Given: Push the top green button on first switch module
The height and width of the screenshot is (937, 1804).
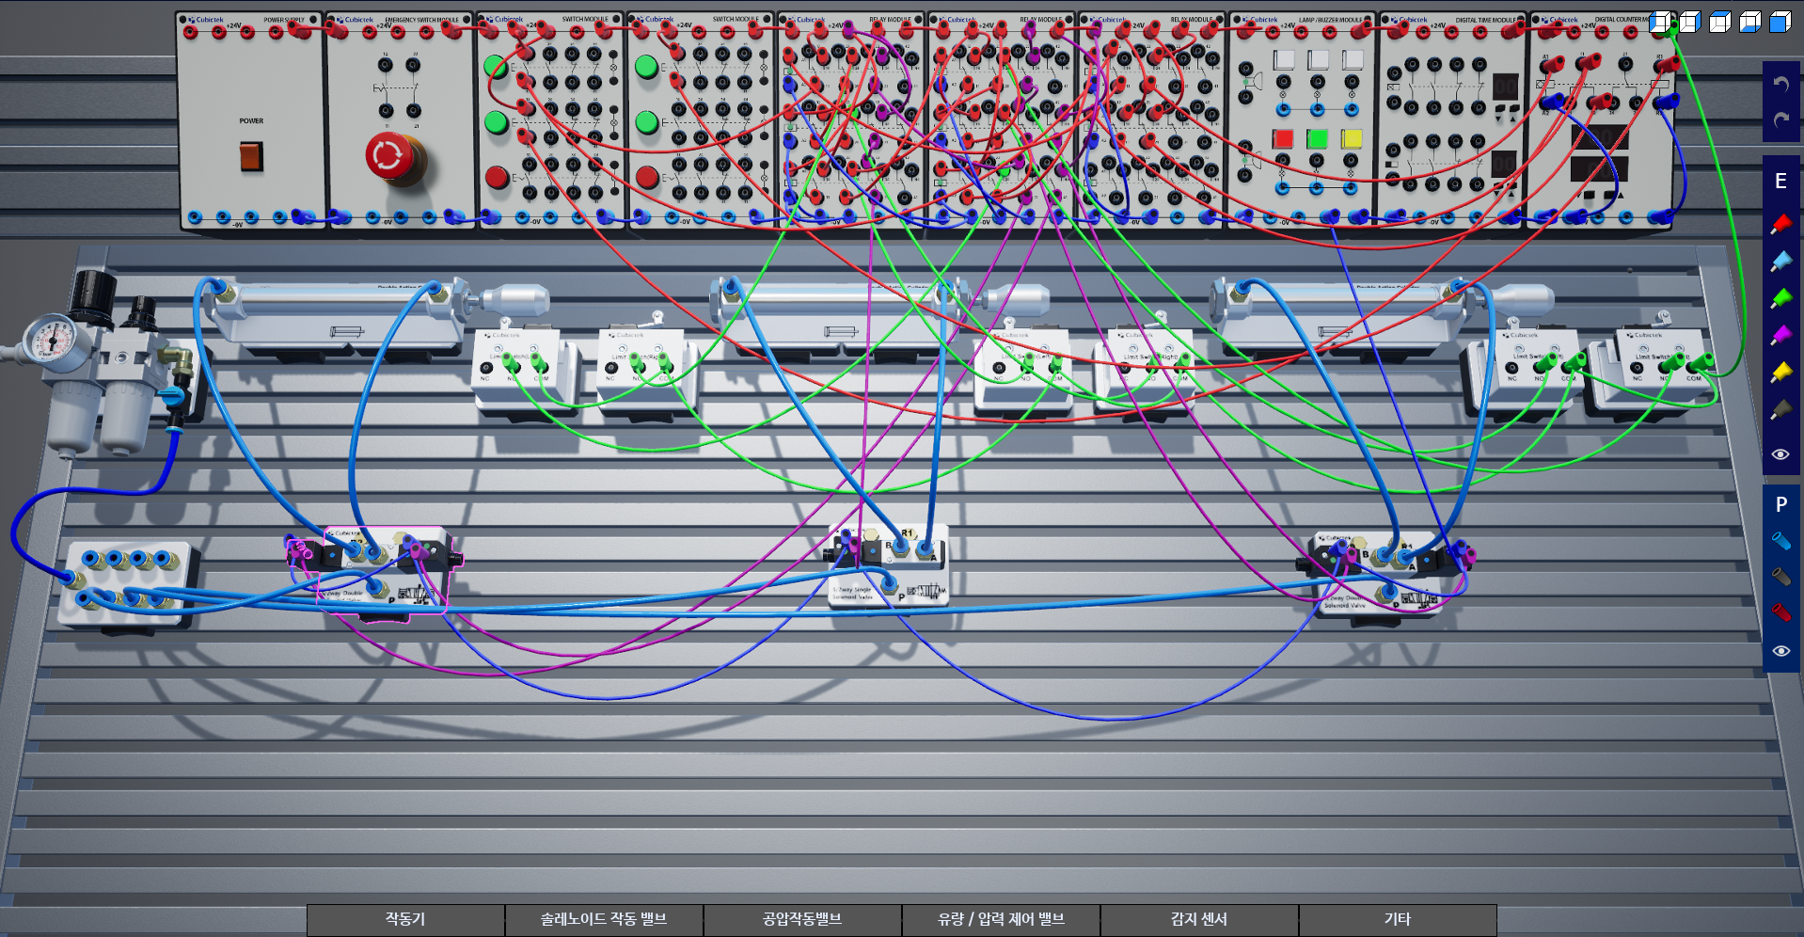Looking at the screenshot, I should pyautogui.click(x=496, y=67).
